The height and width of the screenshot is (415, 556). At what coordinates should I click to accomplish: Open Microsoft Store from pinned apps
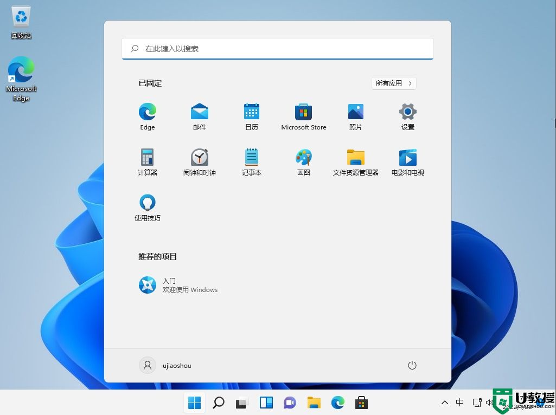[303, 115]
